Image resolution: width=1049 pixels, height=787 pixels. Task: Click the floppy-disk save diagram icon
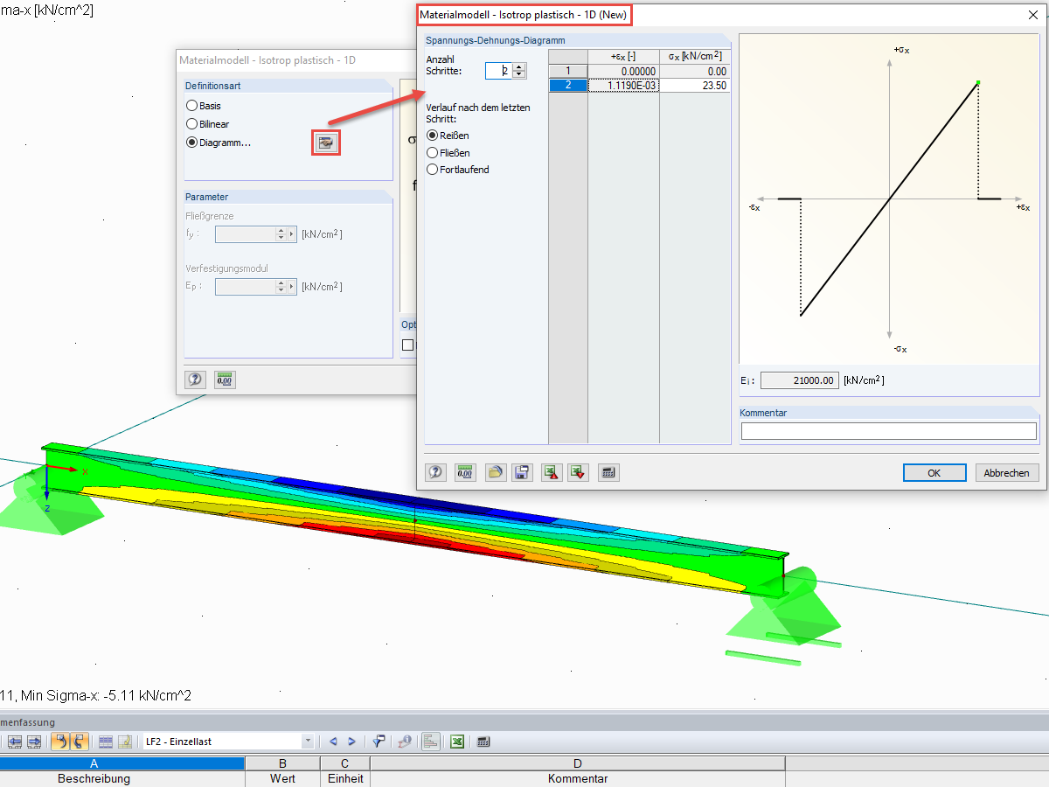(522, 472)
